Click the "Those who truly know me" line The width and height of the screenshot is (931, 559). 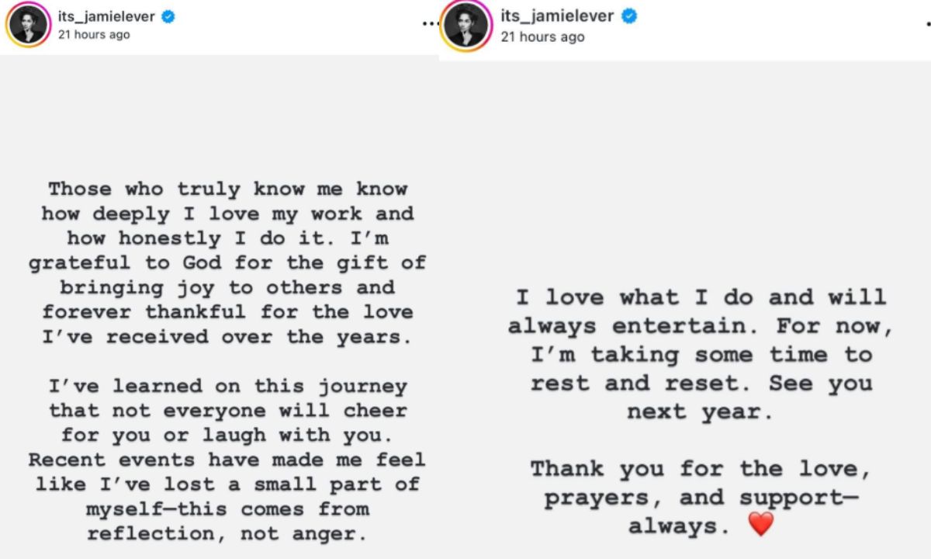tap(227, 189)
